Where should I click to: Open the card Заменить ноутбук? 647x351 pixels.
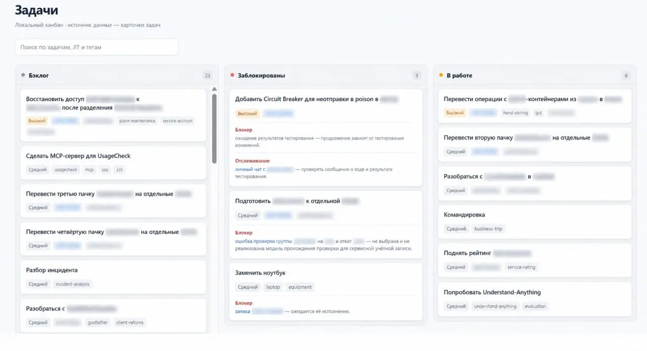(326, 291)
